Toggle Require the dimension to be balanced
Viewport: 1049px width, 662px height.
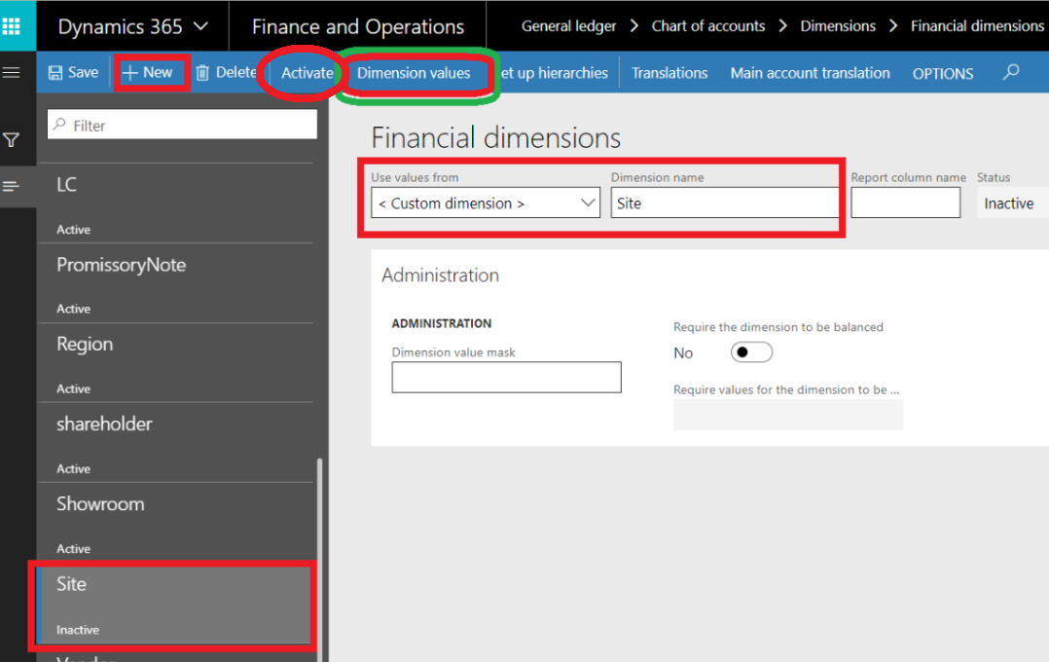[751, 352]
